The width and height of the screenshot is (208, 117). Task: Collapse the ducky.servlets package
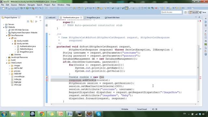(x=12, y=44)
